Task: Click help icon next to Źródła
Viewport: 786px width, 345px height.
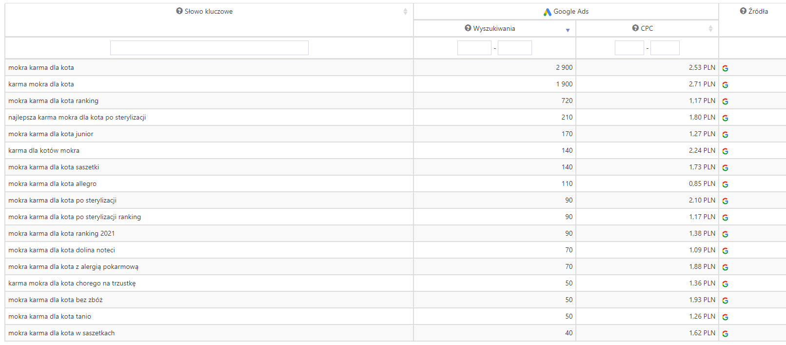Action: 743,11
